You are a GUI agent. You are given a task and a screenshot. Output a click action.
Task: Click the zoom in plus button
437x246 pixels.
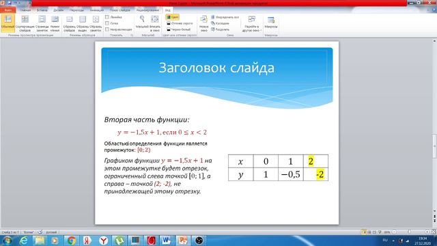point(427,232)
